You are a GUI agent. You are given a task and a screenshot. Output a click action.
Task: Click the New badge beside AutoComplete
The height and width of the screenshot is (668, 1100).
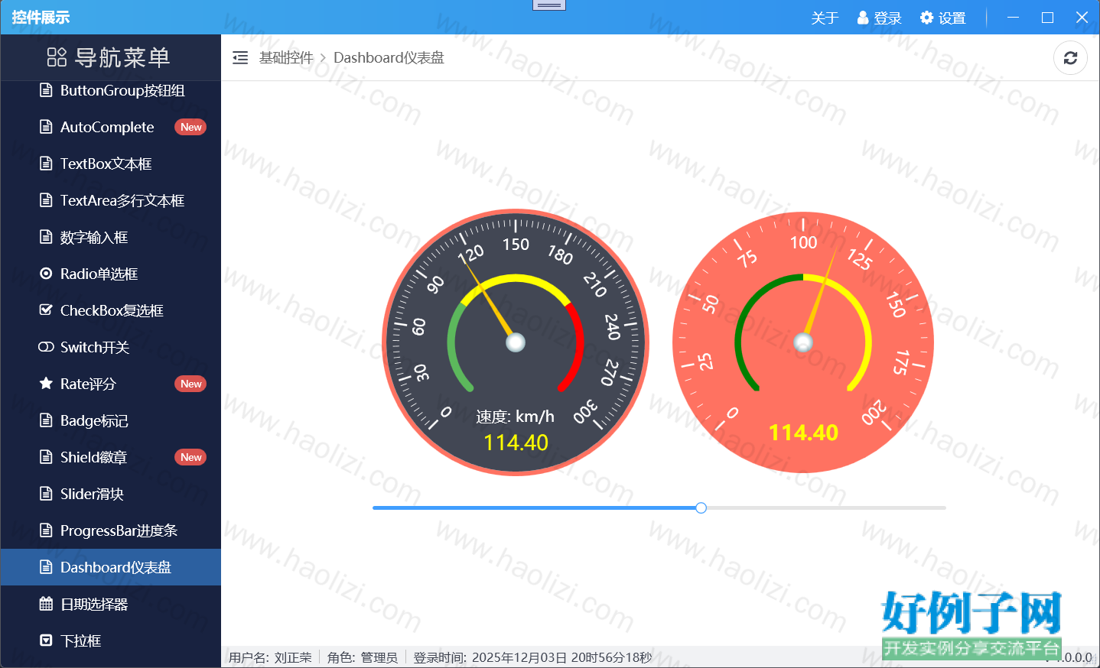(x=190, y=127)
